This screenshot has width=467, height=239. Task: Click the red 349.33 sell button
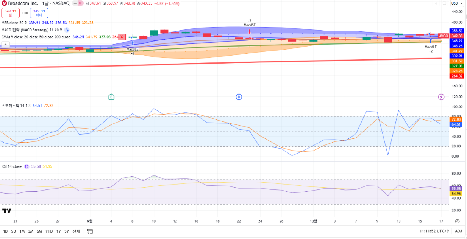click(10, 13)
